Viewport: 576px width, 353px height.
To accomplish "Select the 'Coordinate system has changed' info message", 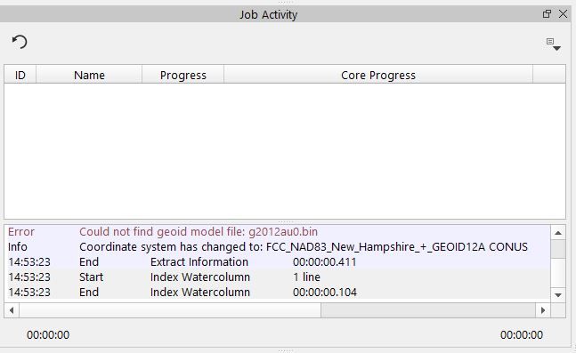I will pyautogui.click(x=304, y=247).
